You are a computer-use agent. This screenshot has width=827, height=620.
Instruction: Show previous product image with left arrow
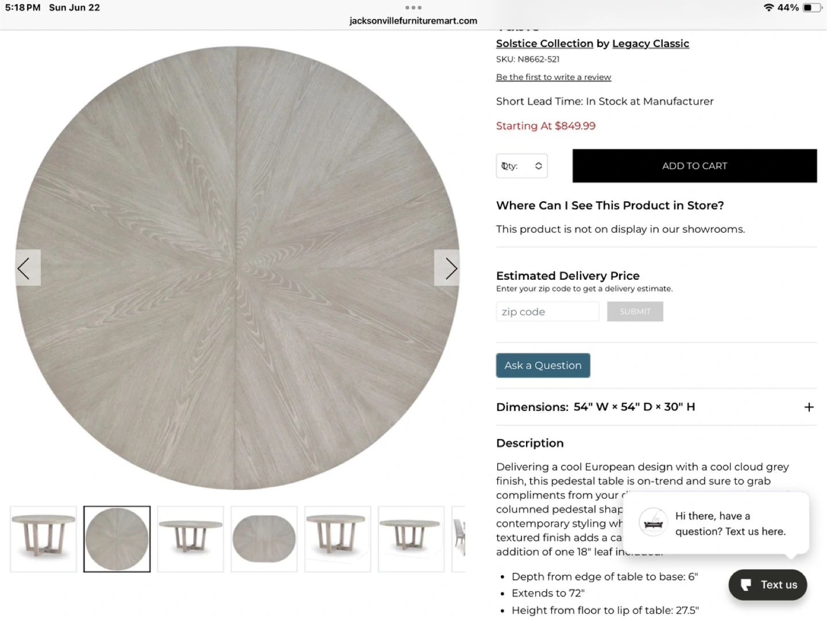pos(28,268)
